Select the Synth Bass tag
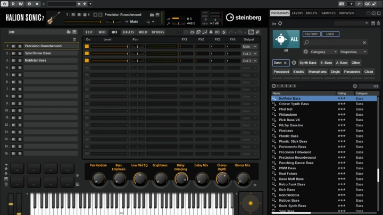Viewport: 383px width, 215px height. coord(308,63)
